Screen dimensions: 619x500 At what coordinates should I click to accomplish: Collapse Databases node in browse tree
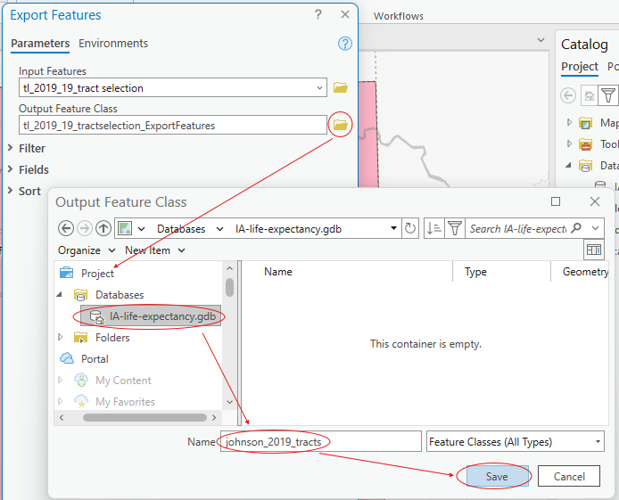[x=60, y=294]
